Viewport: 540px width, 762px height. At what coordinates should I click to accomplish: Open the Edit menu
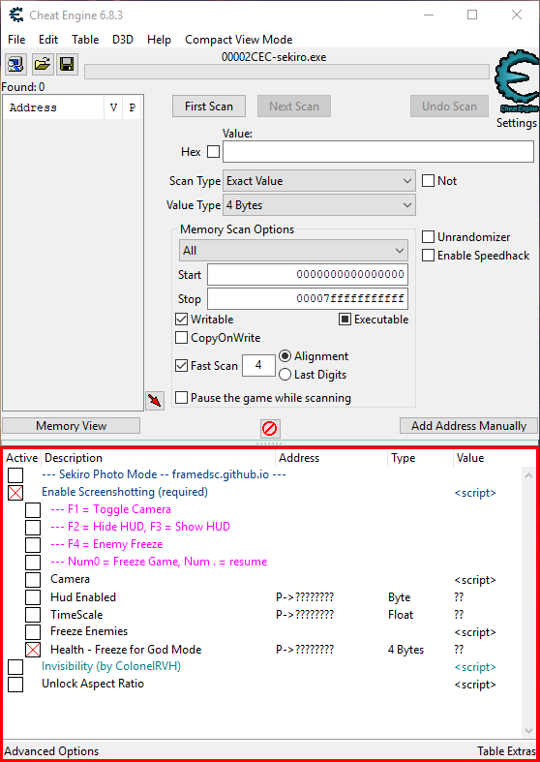(x=48, y=40)
